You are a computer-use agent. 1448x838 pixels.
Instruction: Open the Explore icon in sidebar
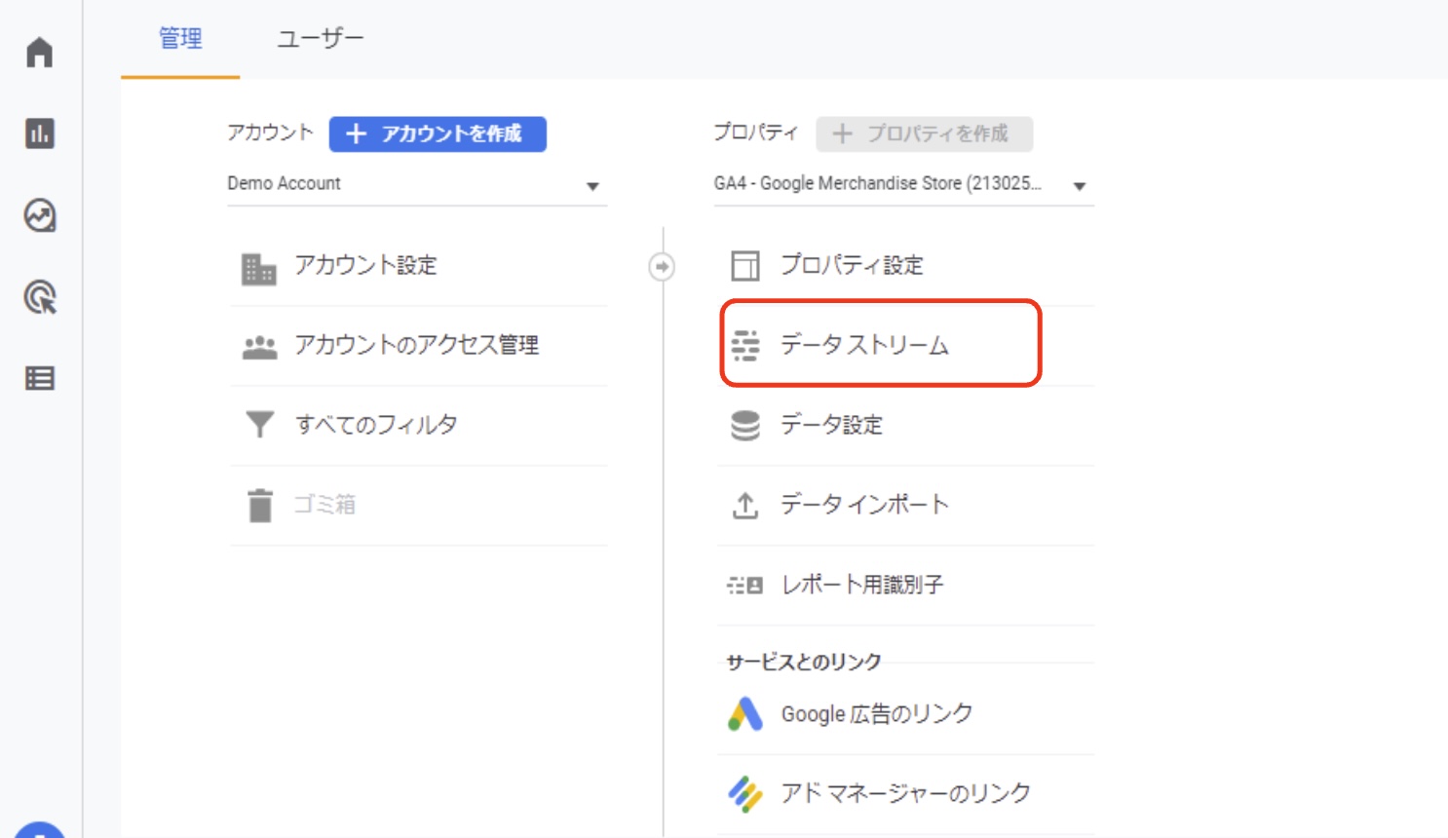(40, 215)
